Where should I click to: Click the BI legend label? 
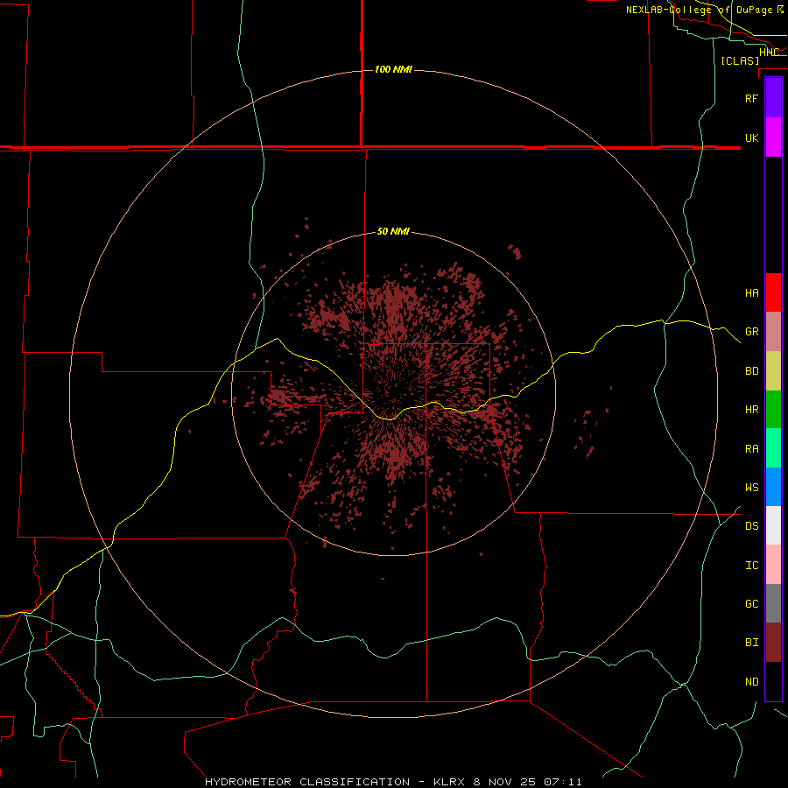751,643
